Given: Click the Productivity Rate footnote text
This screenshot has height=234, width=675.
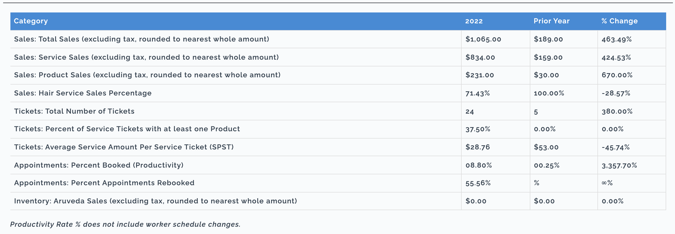Looking at the screenshot, I should [x=125, y=224].
